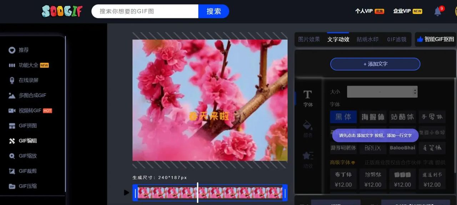Open 个人VIP menu item
The height and width of the screenshot is (205, 457).
point(370,11)
